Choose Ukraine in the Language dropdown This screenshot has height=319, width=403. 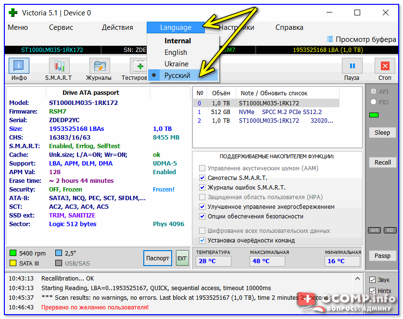pyautogui.click(x=176, y=64)
